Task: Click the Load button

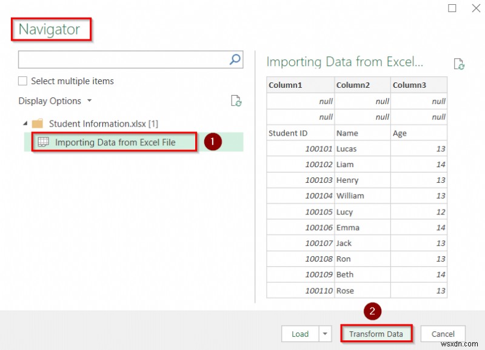Action: click(303, 334)
